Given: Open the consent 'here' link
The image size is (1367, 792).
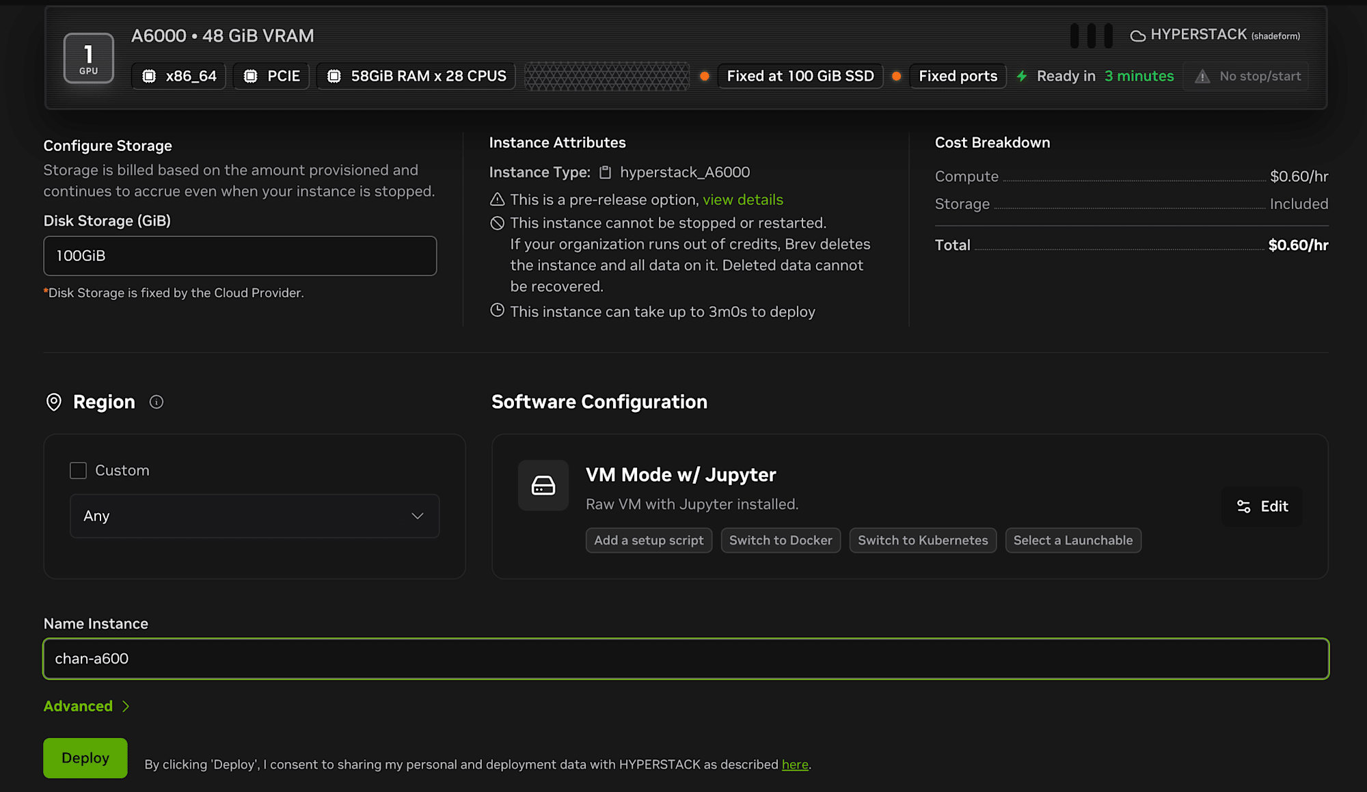Looking at the screenshot, I should 795,765.
